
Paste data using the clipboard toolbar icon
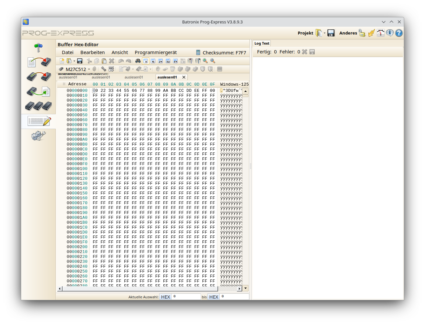coord(104,61)
